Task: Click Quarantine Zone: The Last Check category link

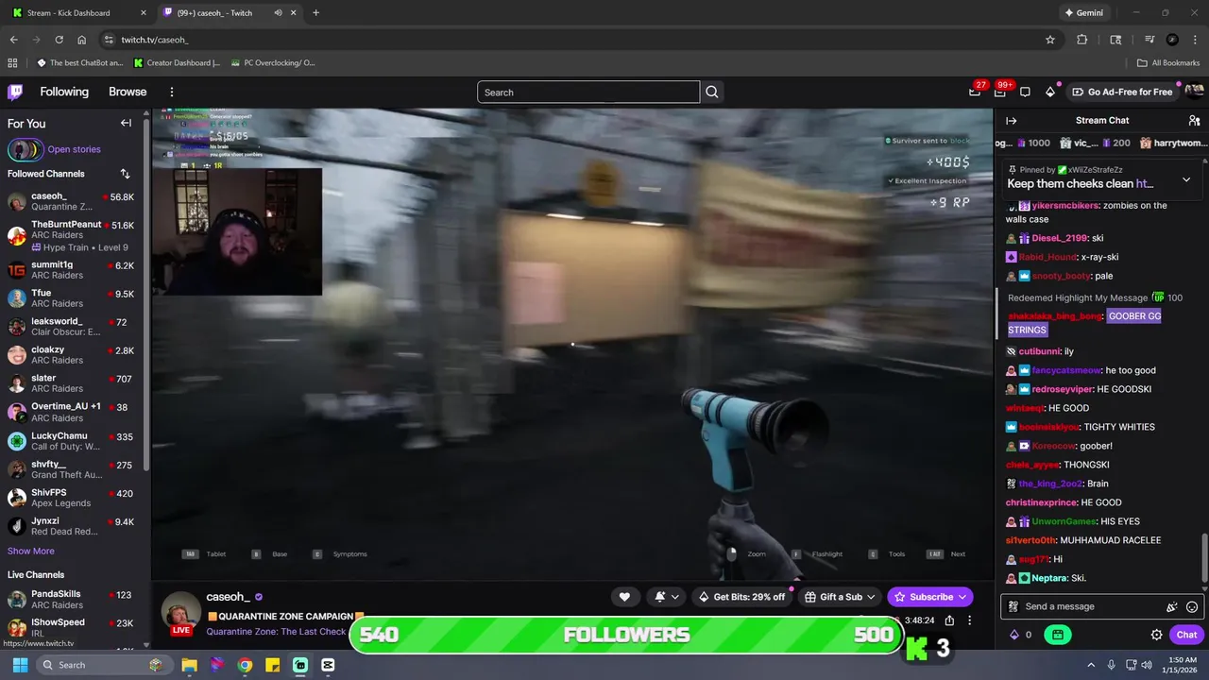Action: click(x=276, y=632)
